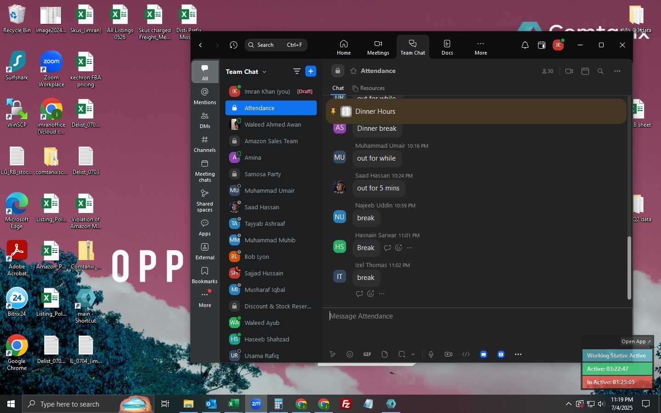Screen dimensions: 661x413
Task: Open the More menu in top navigation
Action: (481, 47)
